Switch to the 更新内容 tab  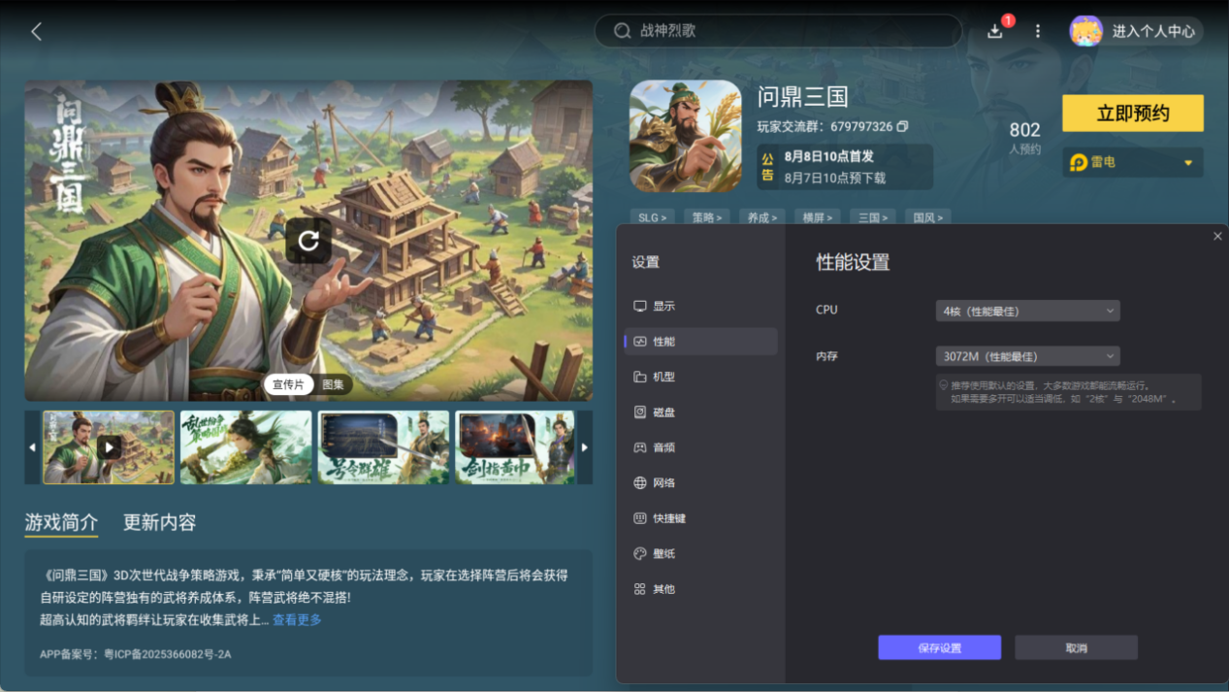[x=159, y=522]
